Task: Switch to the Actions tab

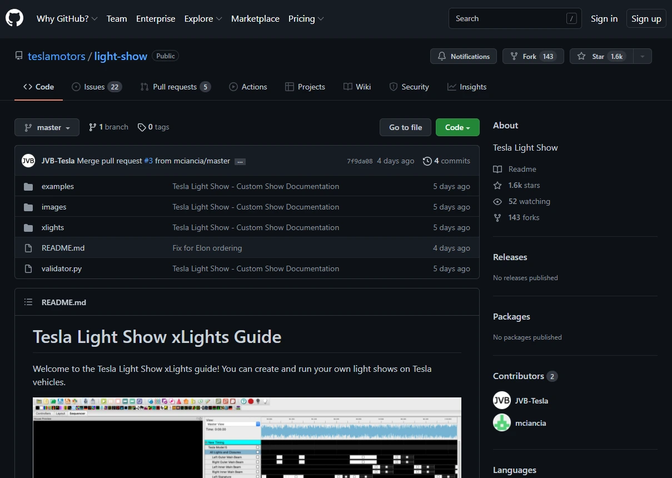Action: tap(248, 87)
